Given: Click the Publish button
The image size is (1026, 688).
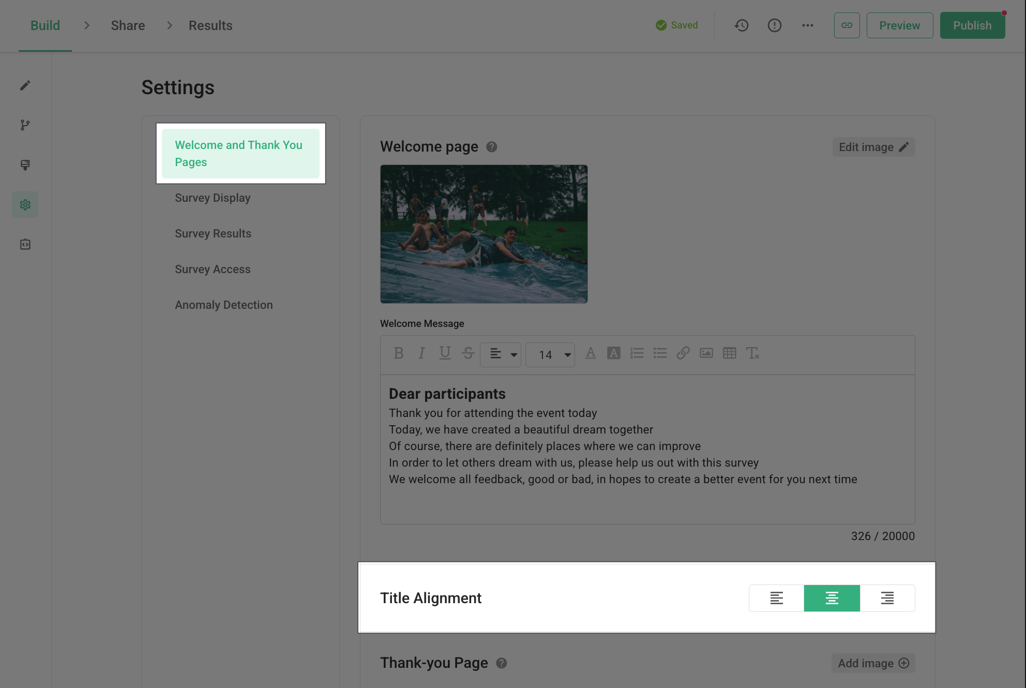Looking at the screenshot, I should tap(972, 25).
